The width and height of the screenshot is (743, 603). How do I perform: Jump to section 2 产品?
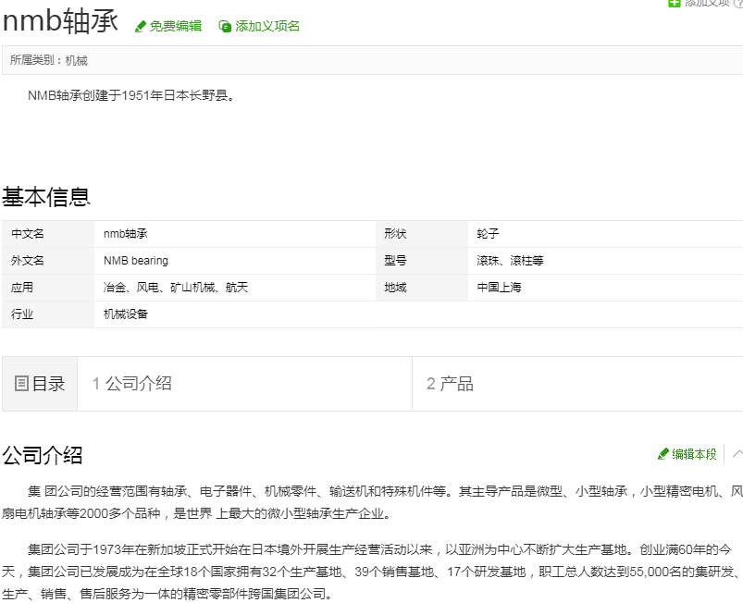(450, 384)
